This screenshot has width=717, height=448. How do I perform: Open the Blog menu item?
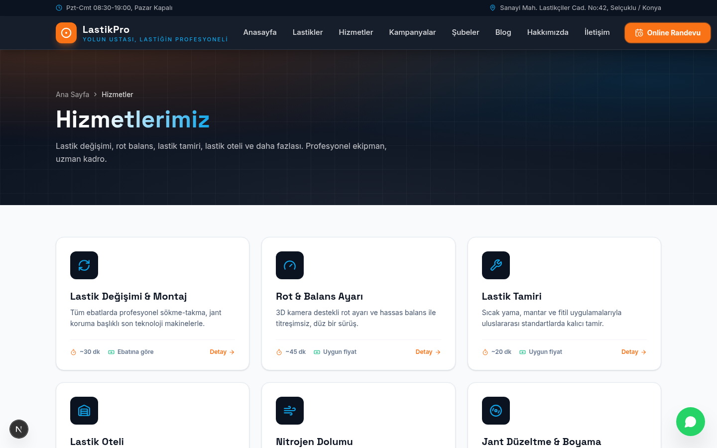[503, 32]
